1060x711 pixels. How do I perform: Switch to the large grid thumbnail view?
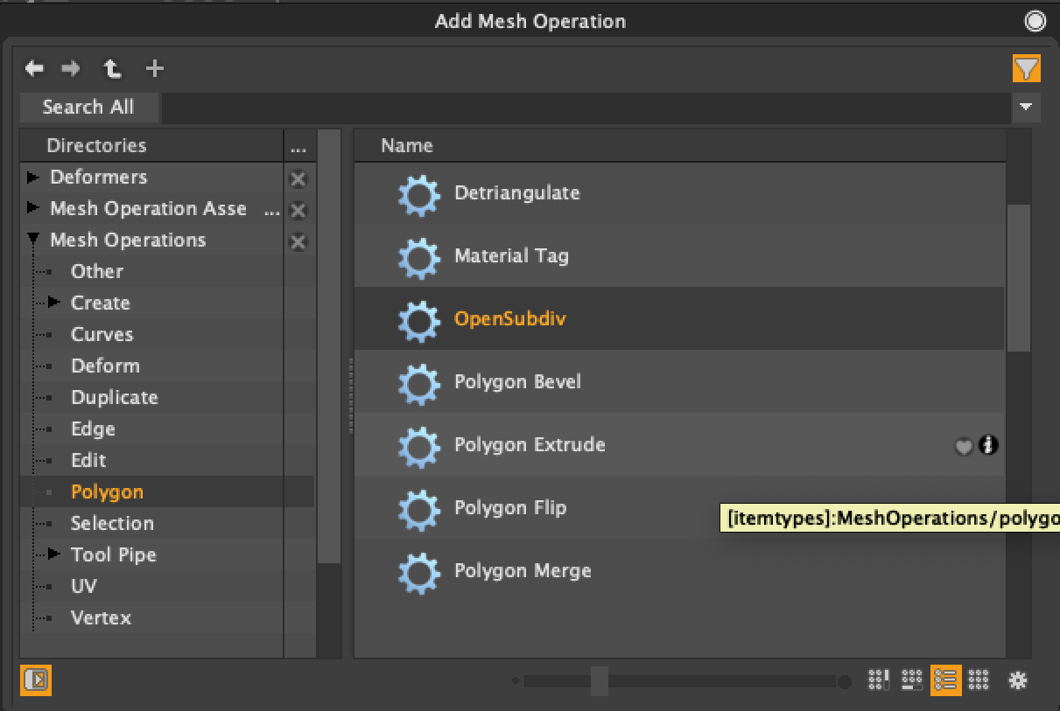tap(979, 680)
